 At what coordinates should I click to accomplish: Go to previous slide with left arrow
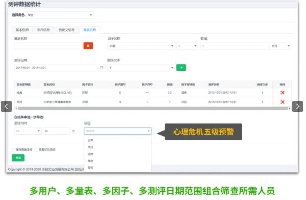coord(6,106)
